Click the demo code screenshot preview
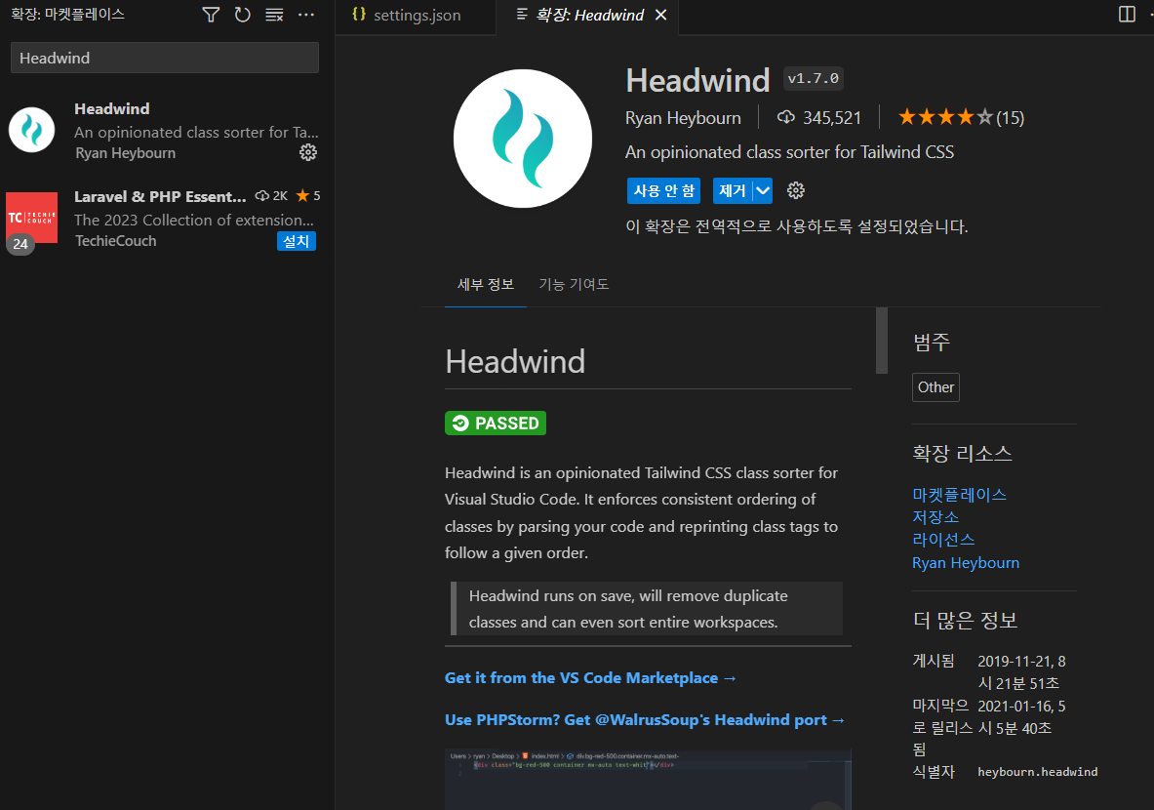 (x=648, y=779)
